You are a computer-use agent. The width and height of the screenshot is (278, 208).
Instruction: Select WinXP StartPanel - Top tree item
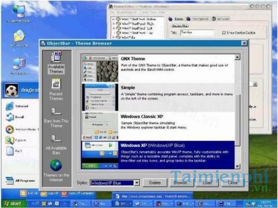click(x=137, y=33)
